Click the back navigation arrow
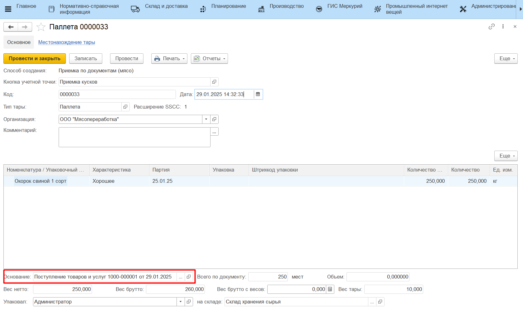Image resolution: width=523 pixels, height=310 pixels. pyautogui.click(x=11, y=27)
